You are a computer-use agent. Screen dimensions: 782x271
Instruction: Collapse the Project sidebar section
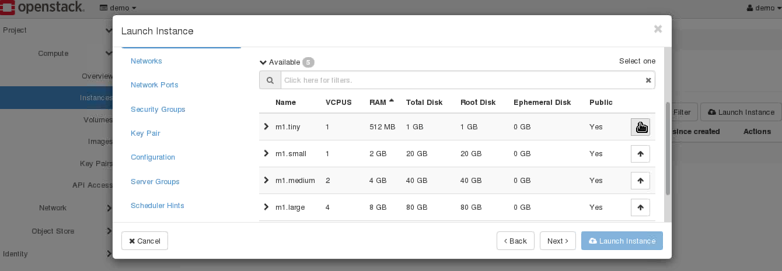tap(109, 30)
